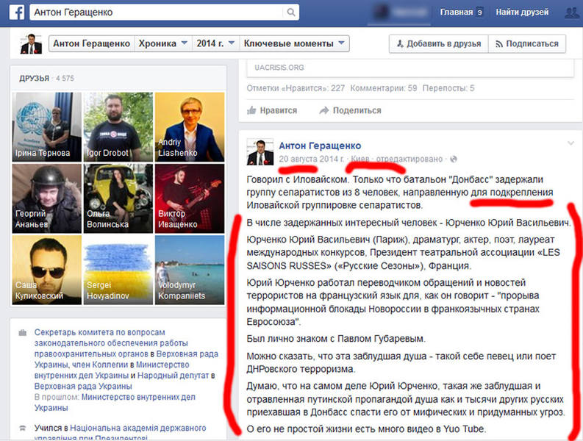Click the search magnifier icon
This screenshot has width=583, height=441.
click(x=291, y=12)
